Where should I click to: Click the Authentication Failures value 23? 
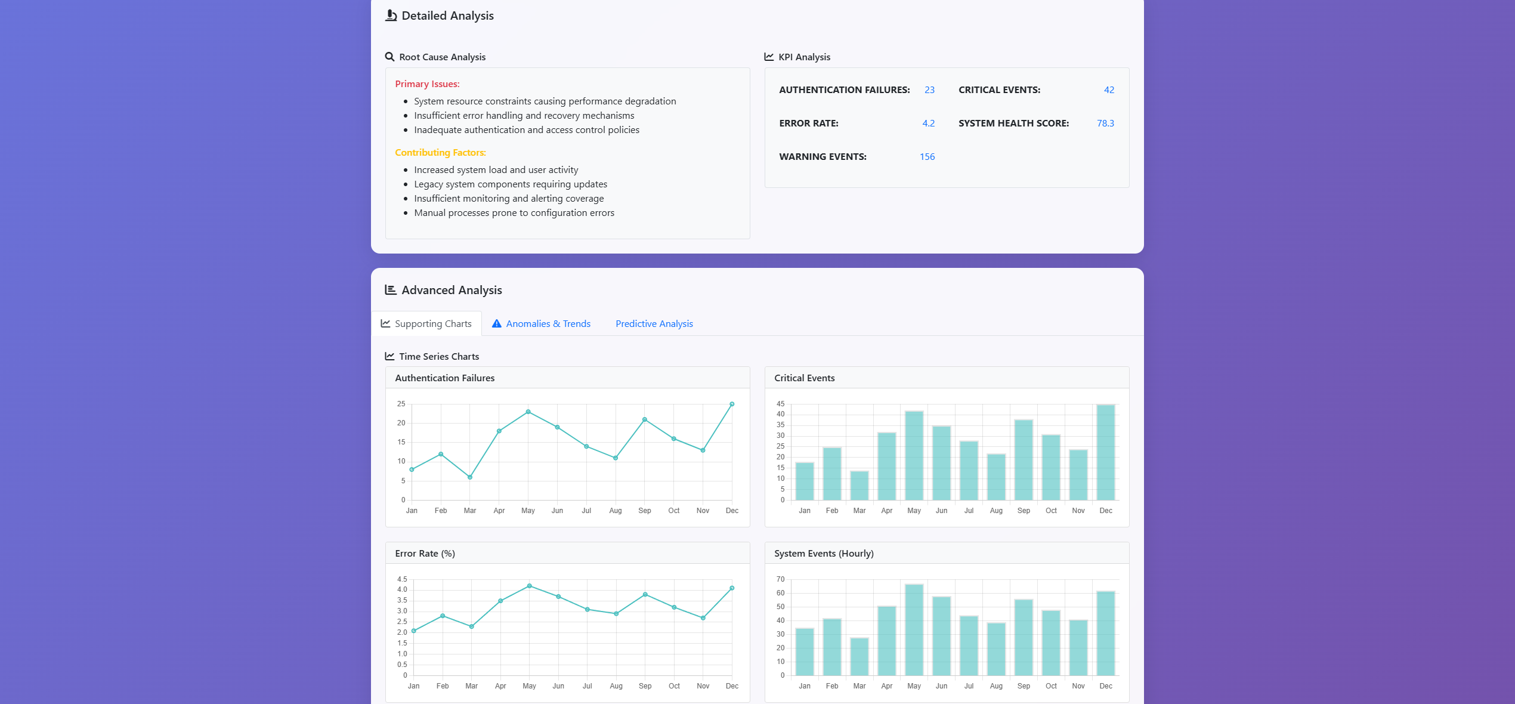tap(929, 89)
